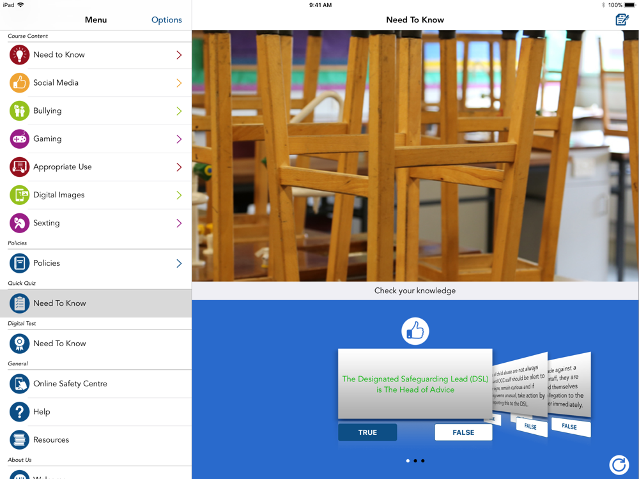
Task: Open the Social Media menu item
Action: [96, 82]
